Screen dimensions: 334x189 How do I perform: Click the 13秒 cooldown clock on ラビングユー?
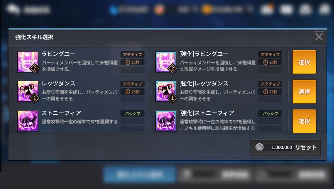[x=132, y=62]
